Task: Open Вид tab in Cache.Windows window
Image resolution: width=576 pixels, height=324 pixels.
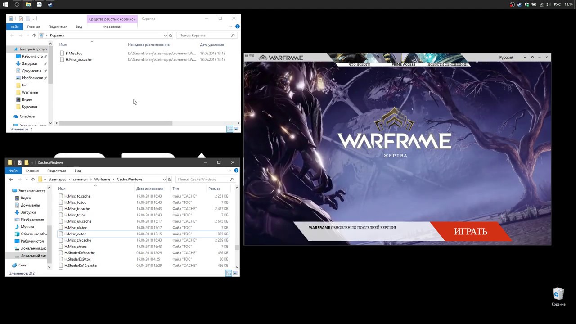Action: [x=78, y=171]
